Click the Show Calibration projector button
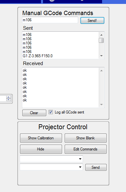 [x=41, y=138]
